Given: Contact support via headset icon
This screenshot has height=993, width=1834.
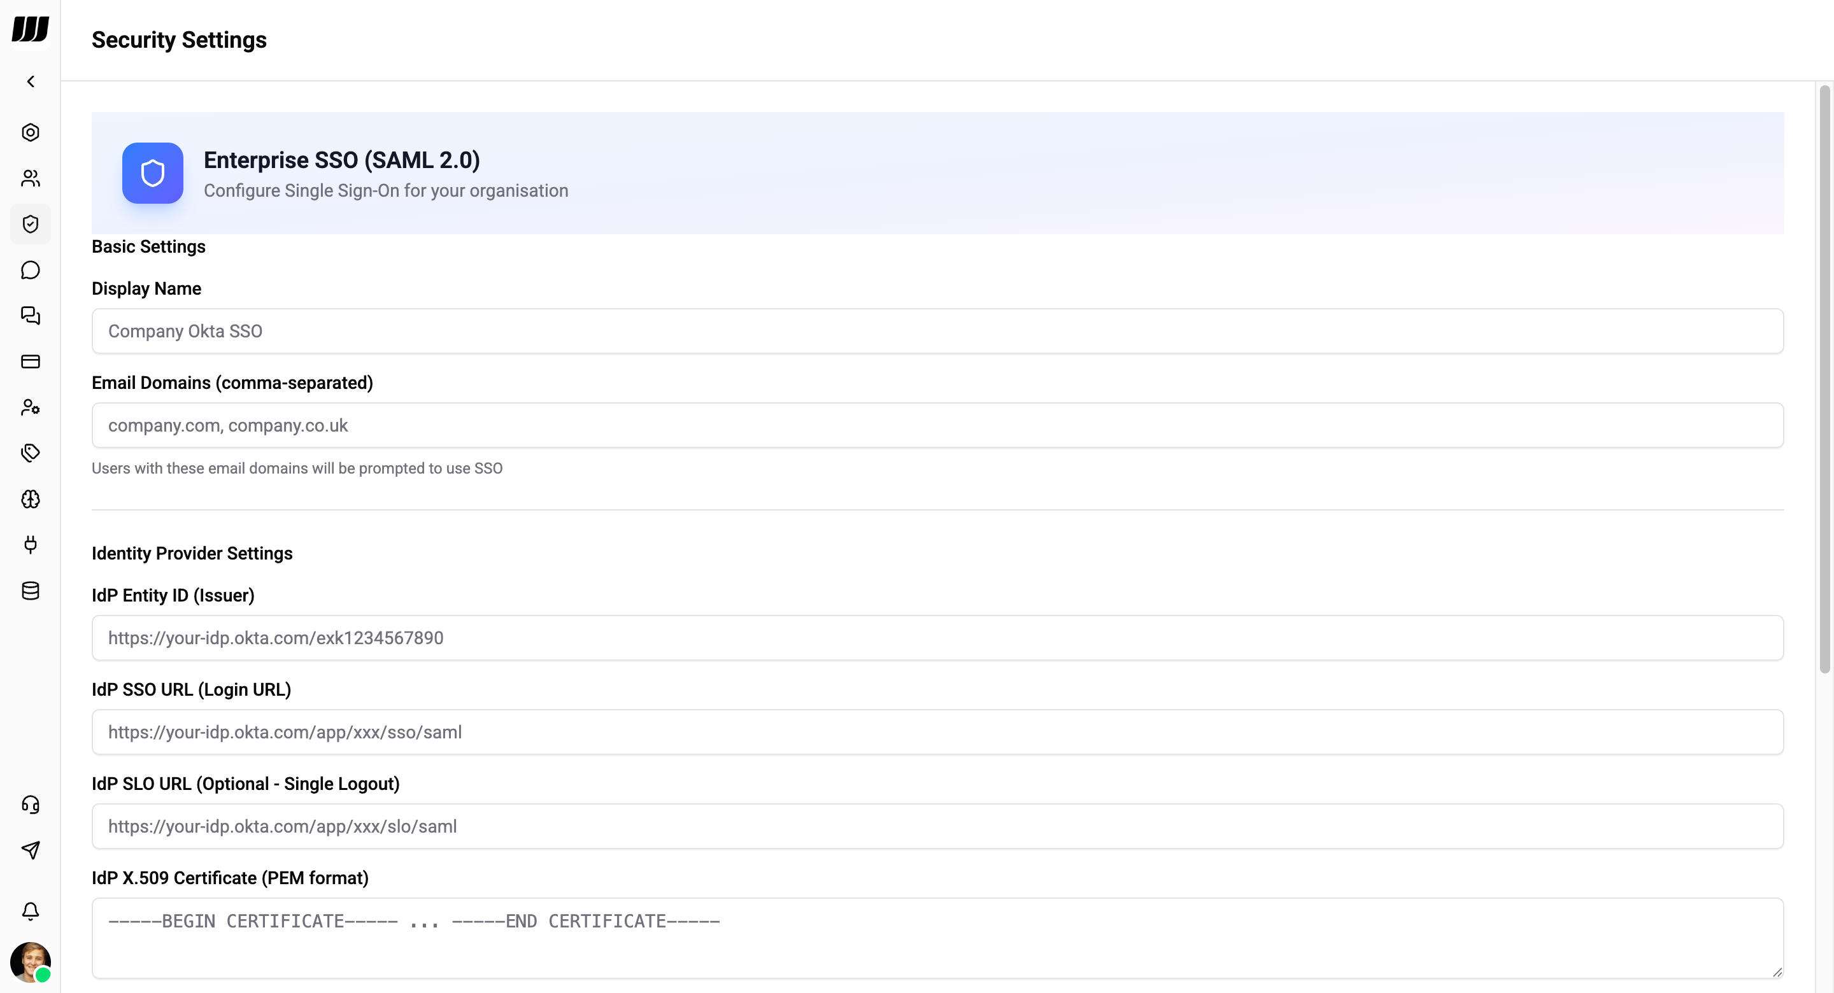Looking at the screenshot, I should pos(31,804).
